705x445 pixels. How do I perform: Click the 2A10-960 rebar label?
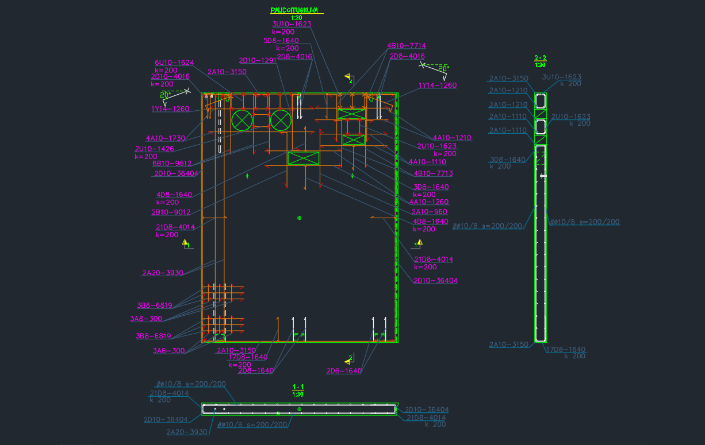[429, 212]
